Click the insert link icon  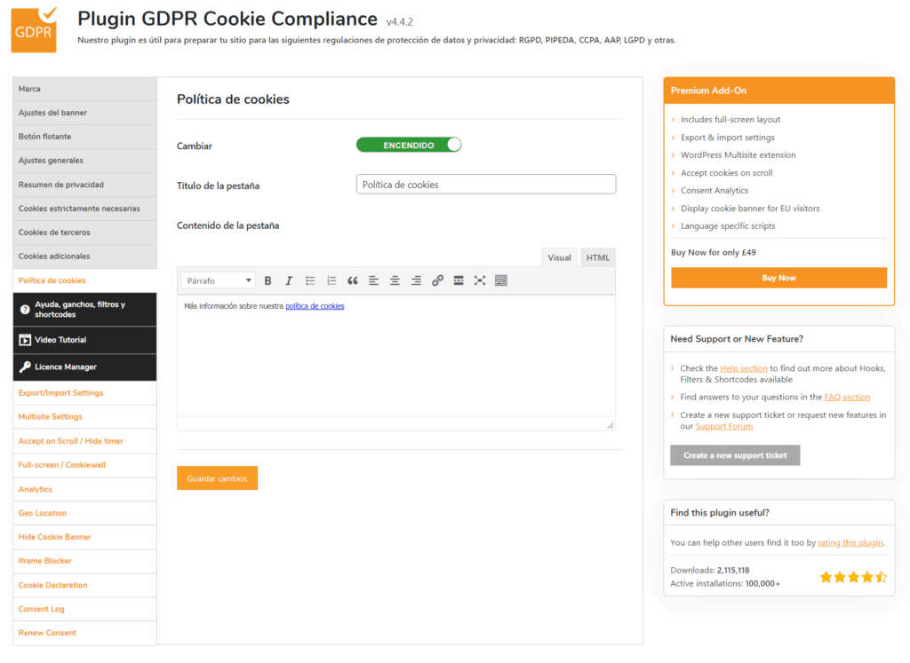tap(437, 280)
